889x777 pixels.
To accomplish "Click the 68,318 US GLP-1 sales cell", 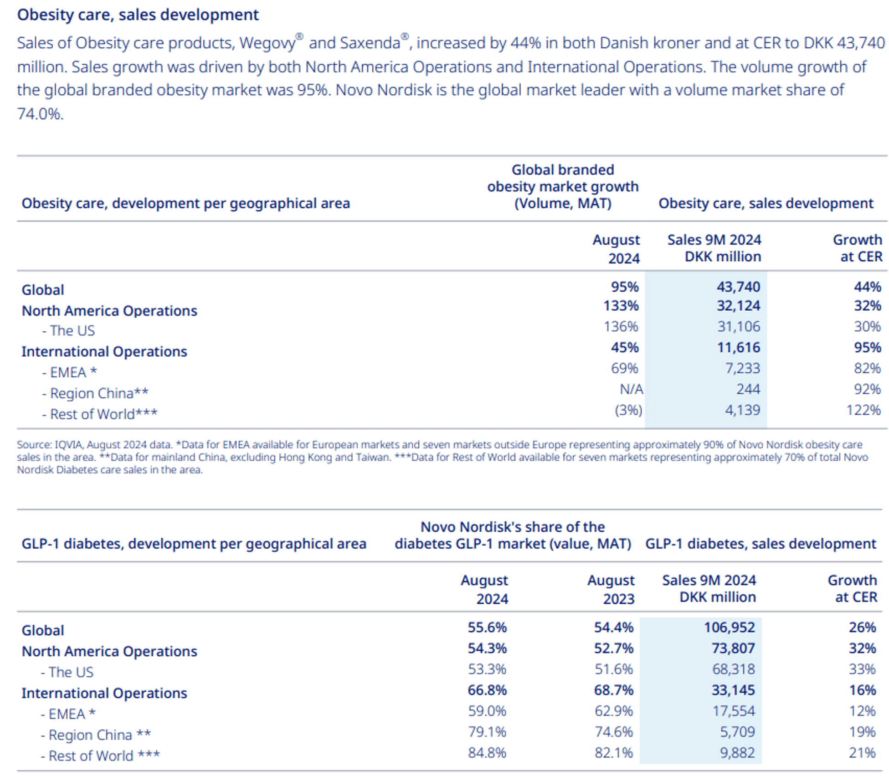I will coord(733,669).
